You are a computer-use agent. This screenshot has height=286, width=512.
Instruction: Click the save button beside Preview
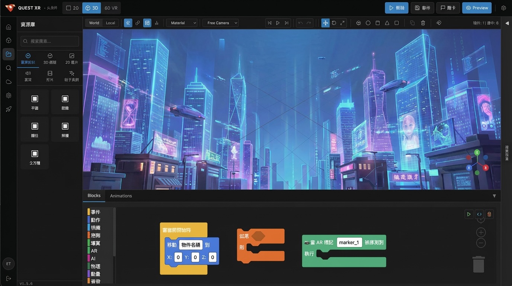(x=422, y=8)
